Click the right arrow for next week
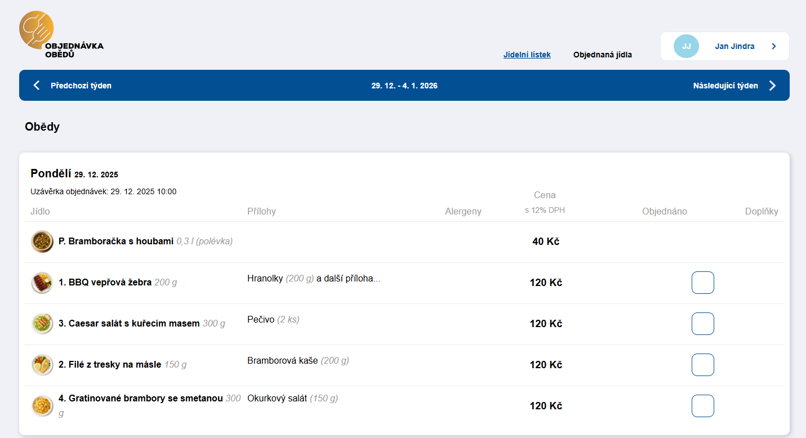The width and height of the screenshot is (806, 438). click(772, 86)
